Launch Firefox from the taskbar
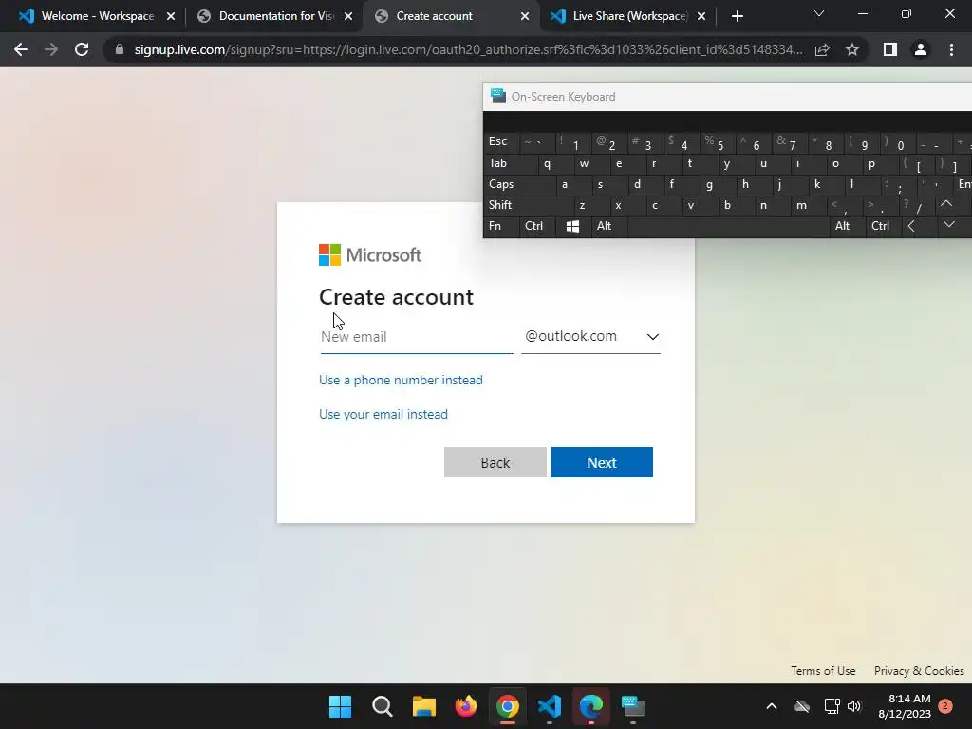 tap(465, 706)
